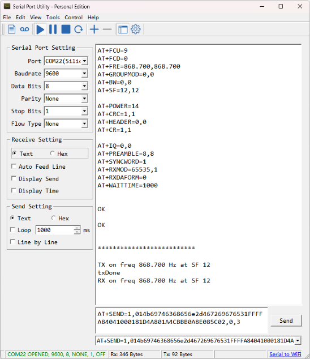
Task: Start the serial connection with the play icon
Action: pyautogui.click(x=40, y=29)
